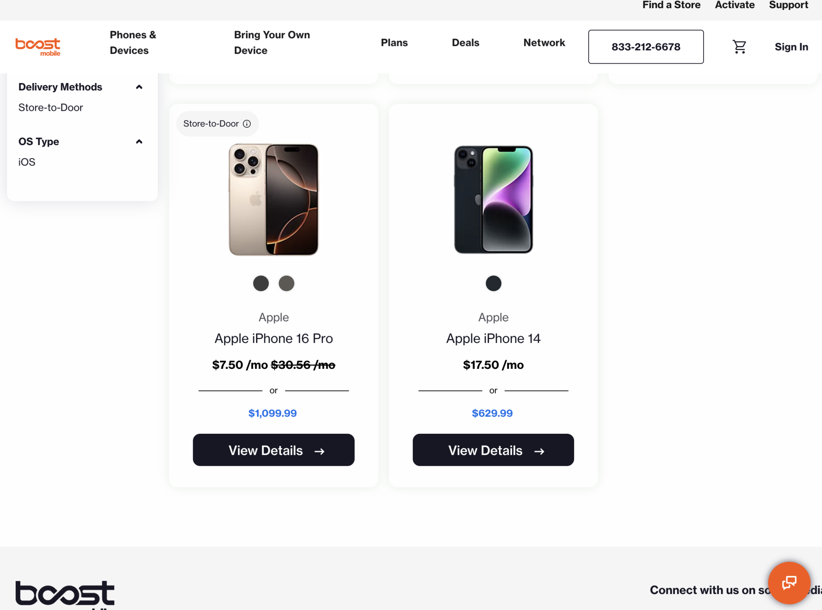The height and width of the screenshot is (610, 822).
Task: Go to the Deals page
Action: (x=465, y=43)
